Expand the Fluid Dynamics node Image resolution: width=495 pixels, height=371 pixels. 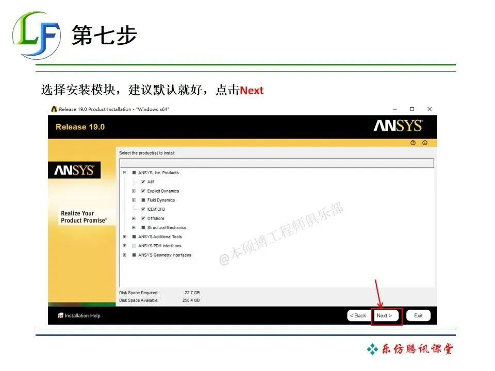tap(134, 200)
